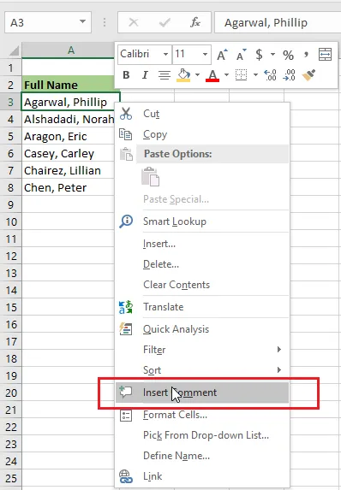
Task: Apply the red Font Color
Action: tap(212, 75)
